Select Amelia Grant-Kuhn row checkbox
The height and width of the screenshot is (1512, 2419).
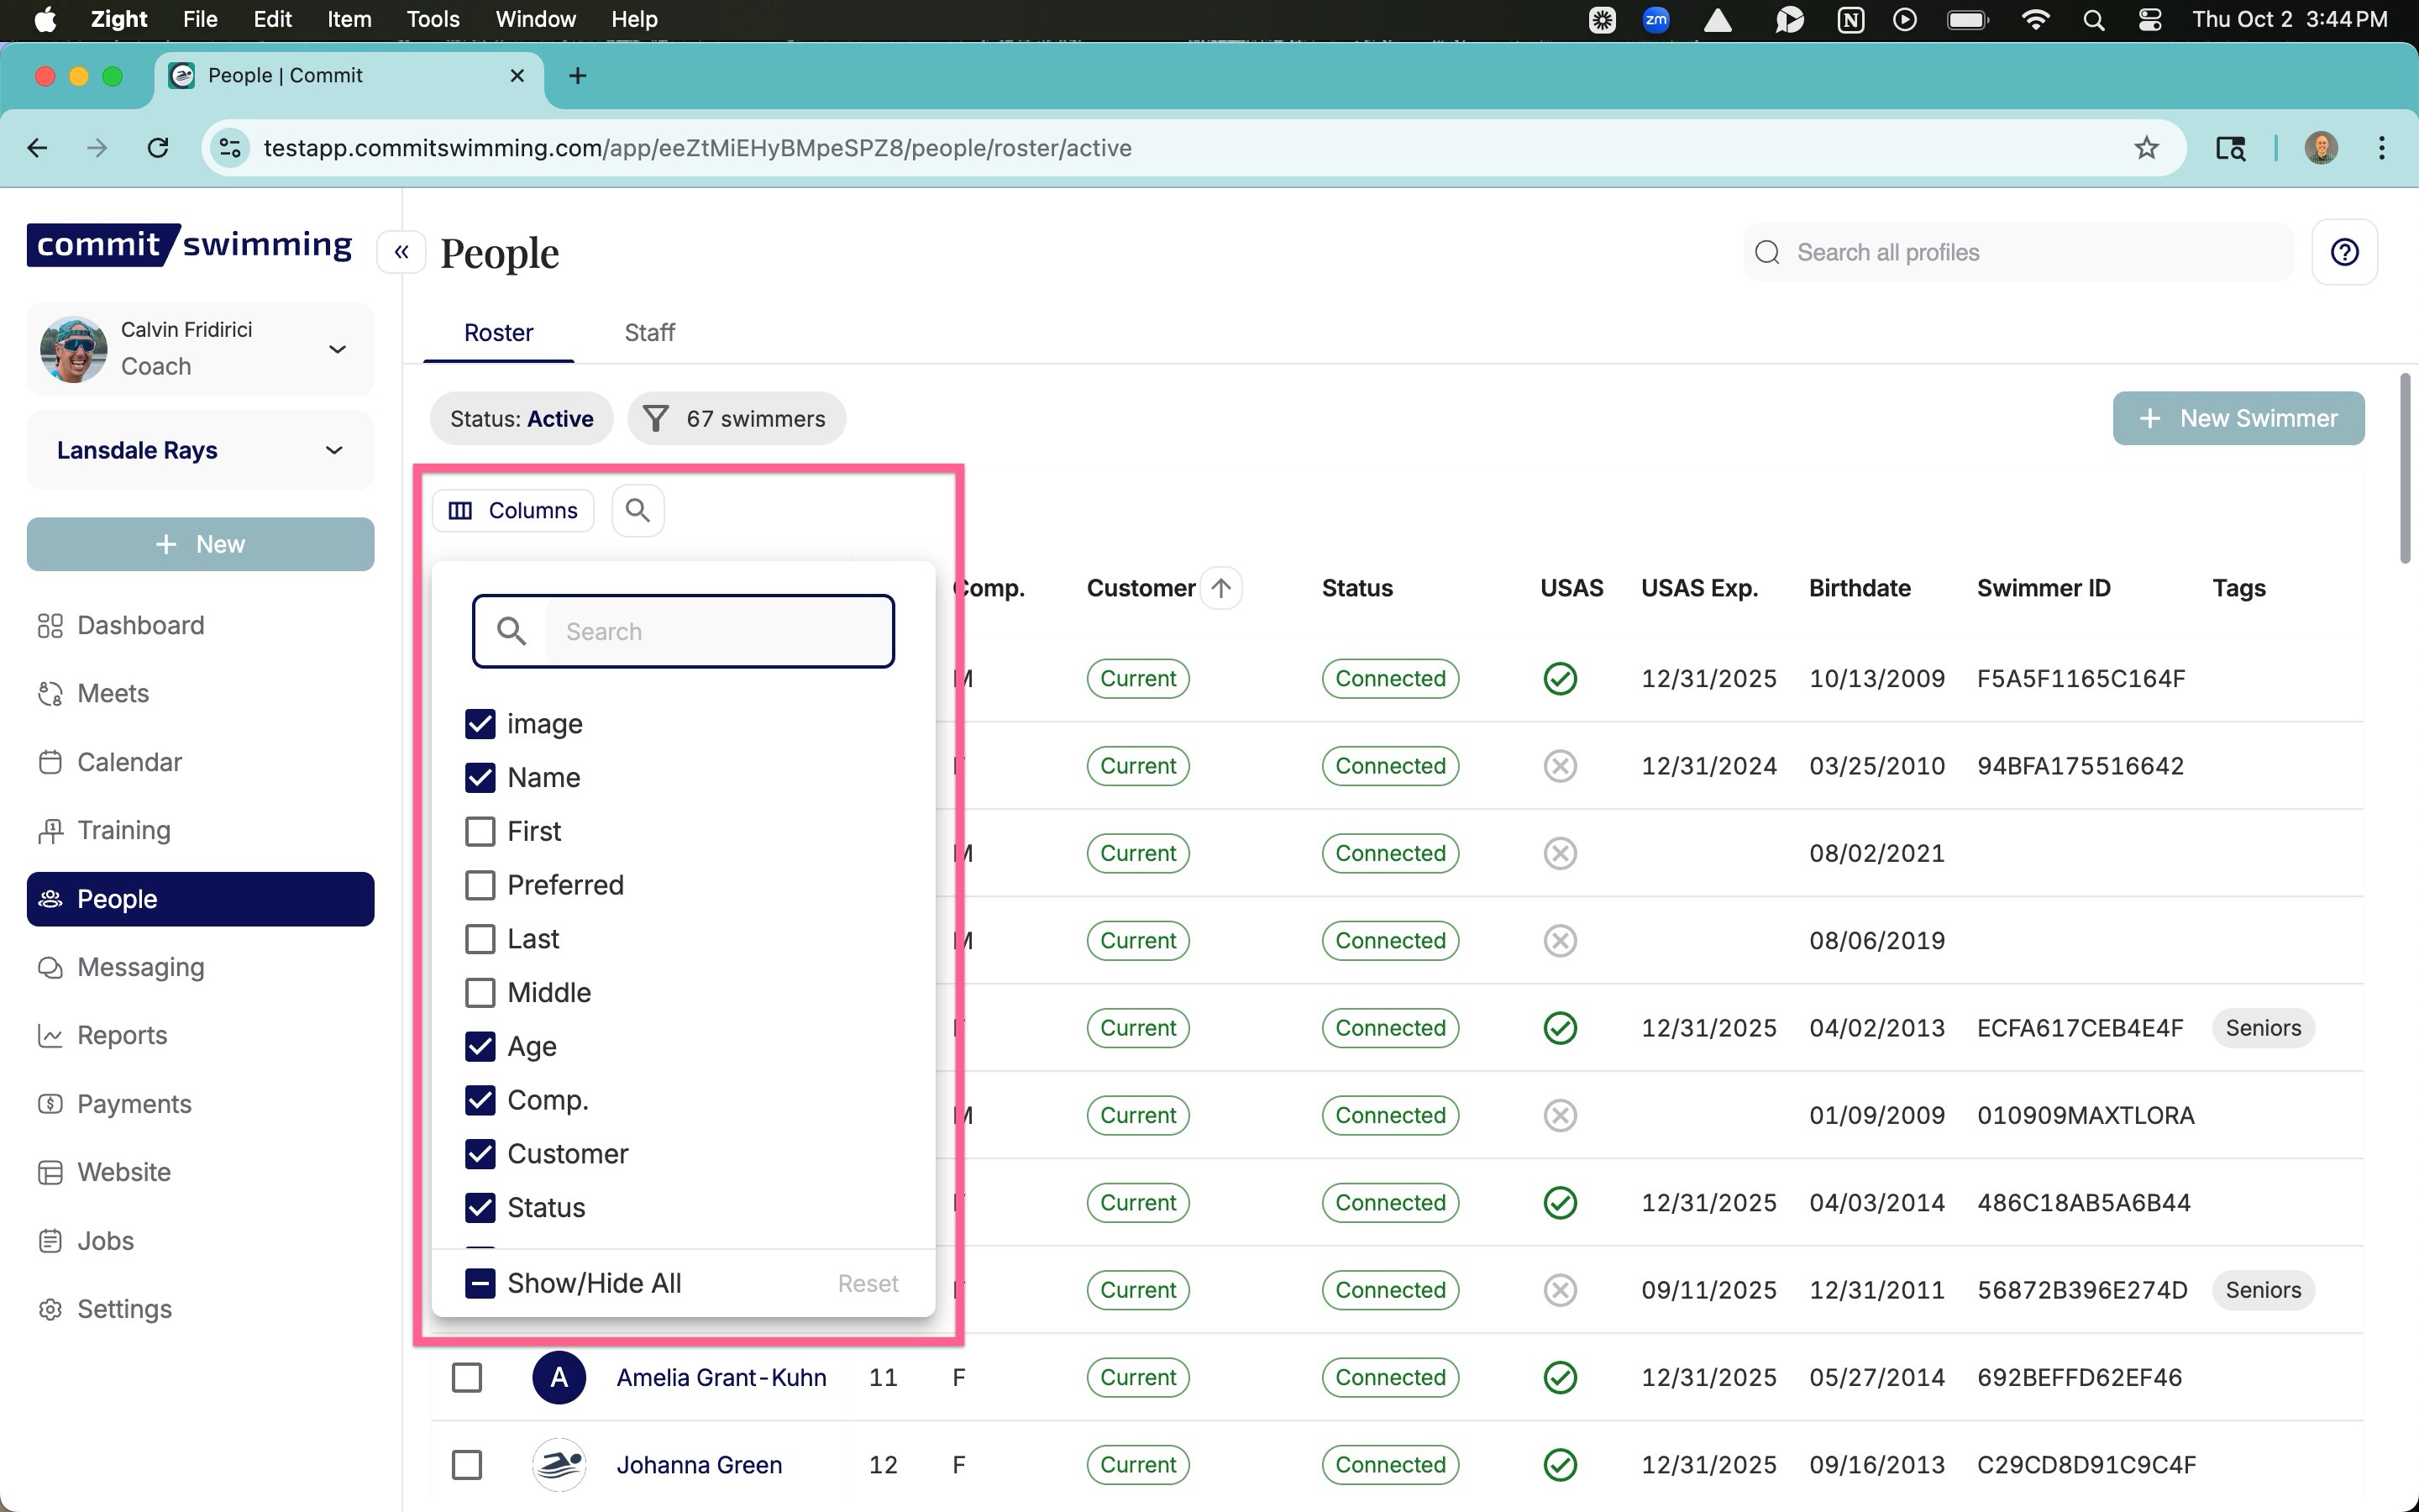[x=467, y=1377]
